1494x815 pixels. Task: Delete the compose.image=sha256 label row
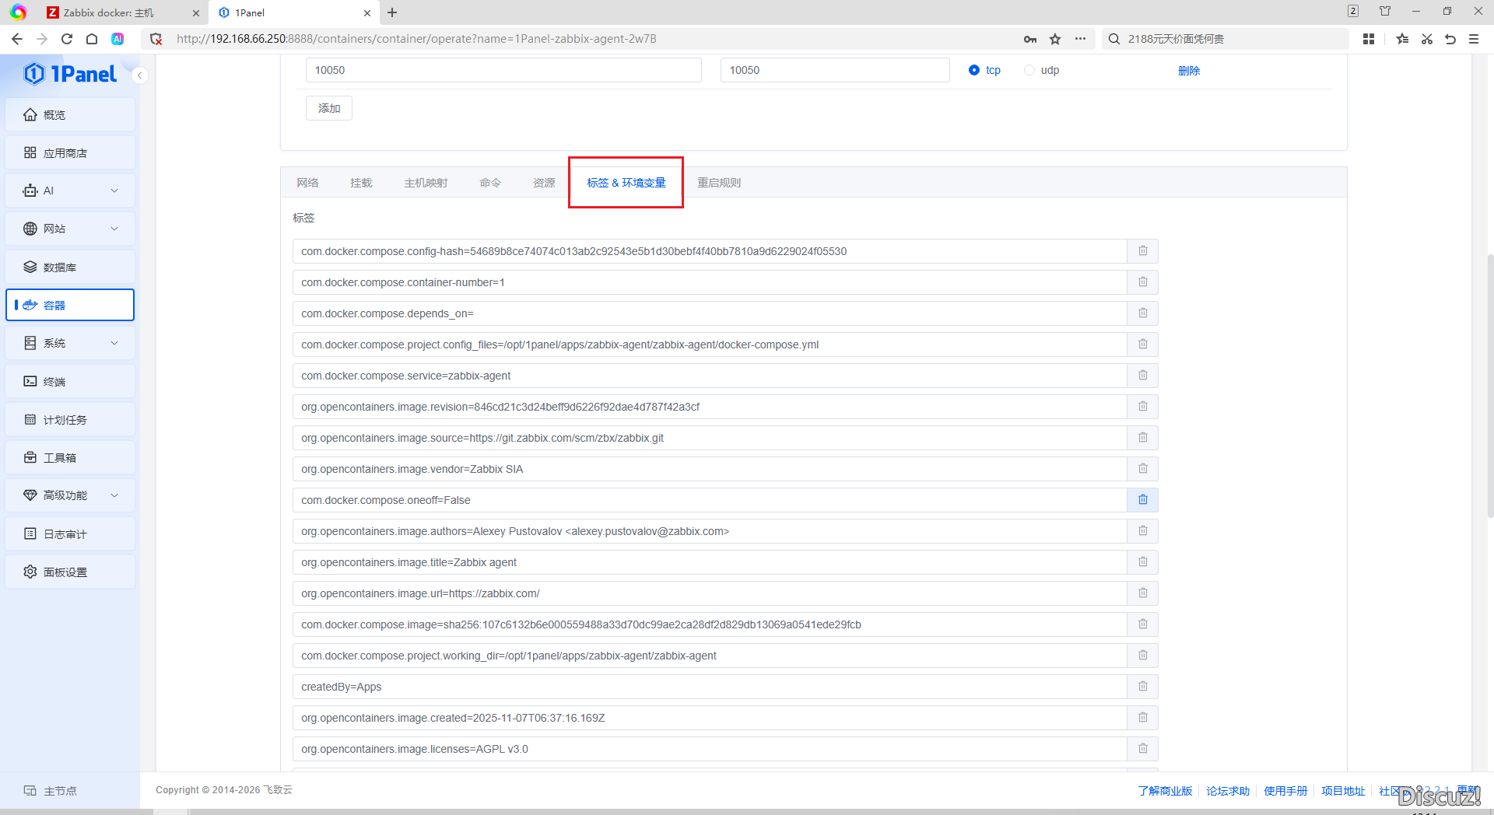(1142, 624)
